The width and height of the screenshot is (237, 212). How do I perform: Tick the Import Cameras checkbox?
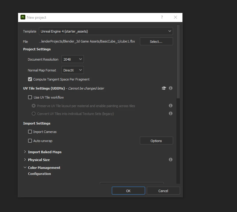pyautogui.click(x=30, y=132)
